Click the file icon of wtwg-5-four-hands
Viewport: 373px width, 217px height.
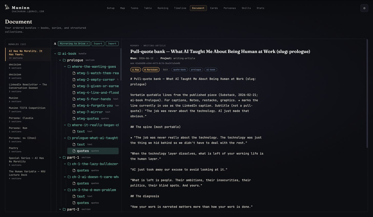(x=74, y=99)
